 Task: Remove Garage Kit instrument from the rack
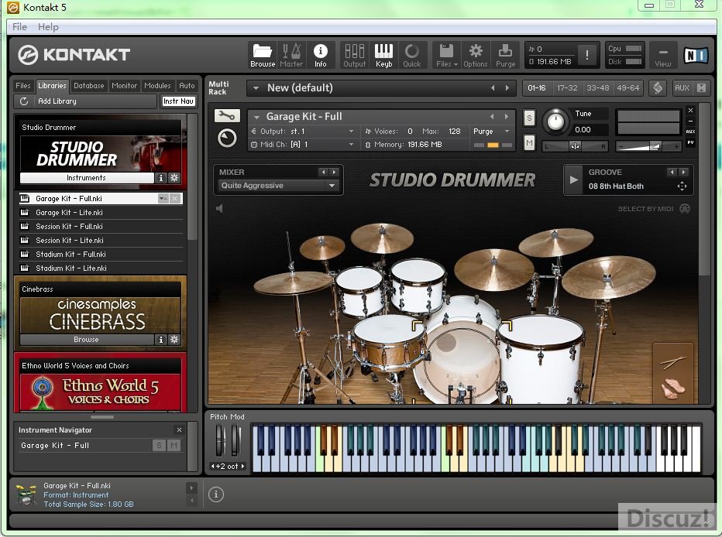(x=690, y=111)
